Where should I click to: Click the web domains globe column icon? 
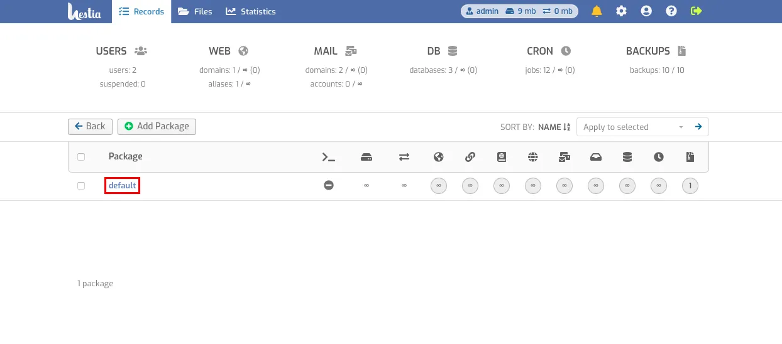click(x=439, y=157)
